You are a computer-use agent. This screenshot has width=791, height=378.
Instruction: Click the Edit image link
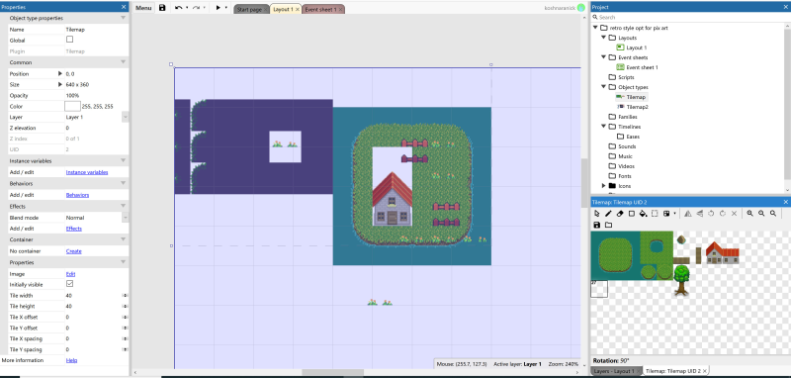[x=70, y=274]
